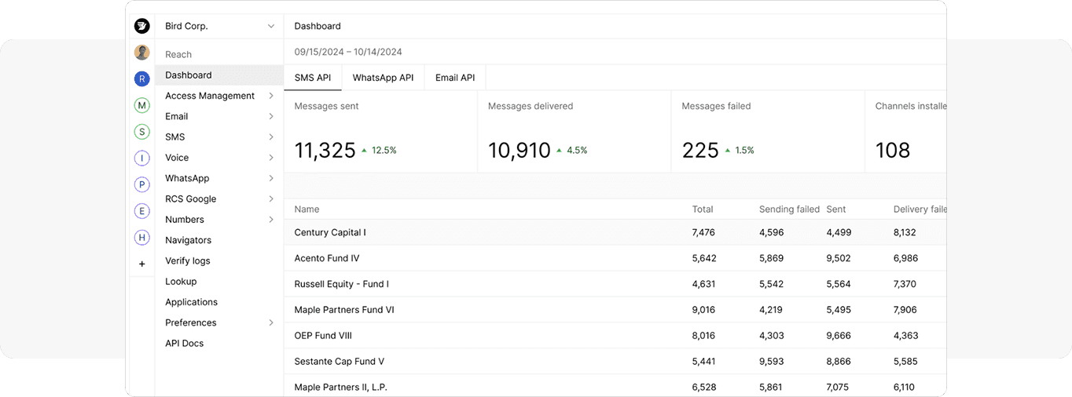This screenshot has width=1072, height=397.
Task: Expand the Access Management submenu
Action: point(218,96)
